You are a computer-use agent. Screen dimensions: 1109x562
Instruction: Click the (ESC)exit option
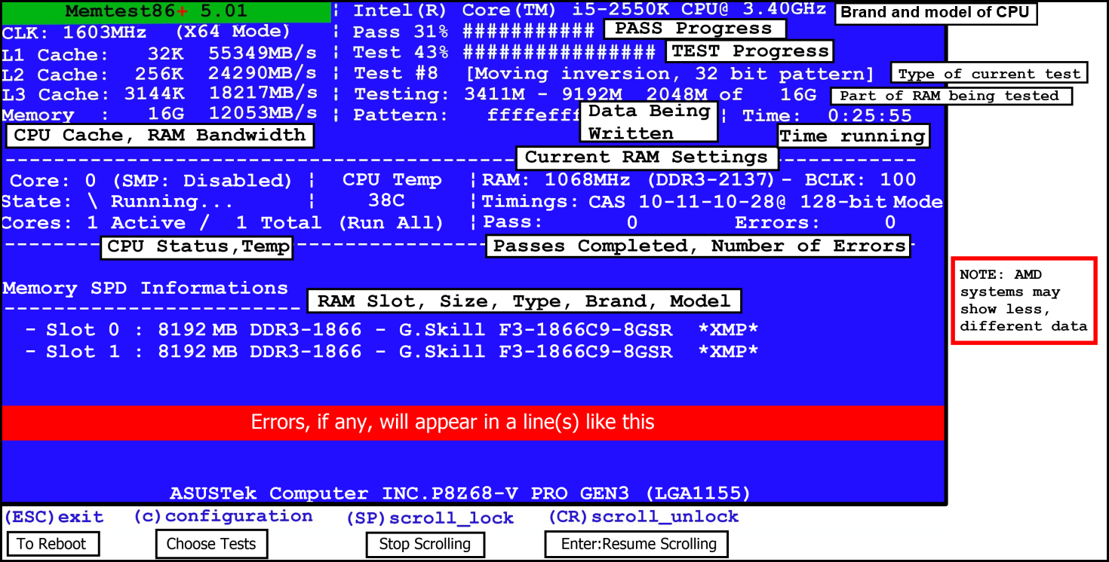click(x=54, y=518)
